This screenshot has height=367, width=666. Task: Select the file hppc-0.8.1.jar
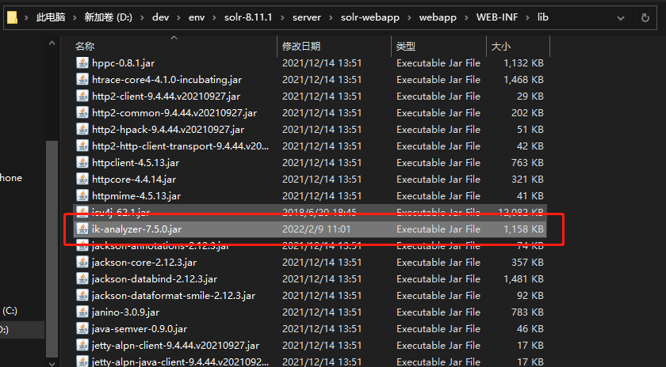123,62
